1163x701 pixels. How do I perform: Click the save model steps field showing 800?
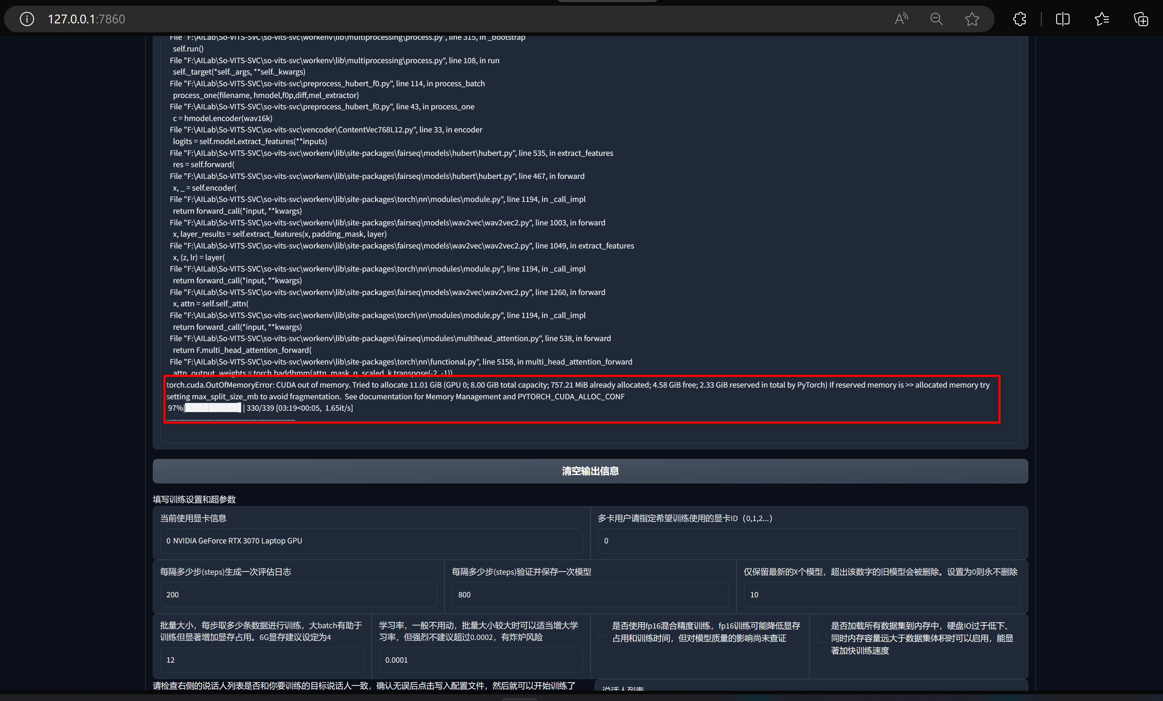[590, 595]
